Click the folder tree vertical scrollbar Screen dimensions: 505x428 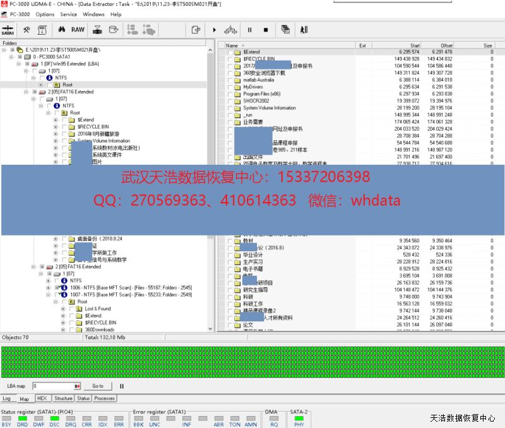tap(211, 189)
